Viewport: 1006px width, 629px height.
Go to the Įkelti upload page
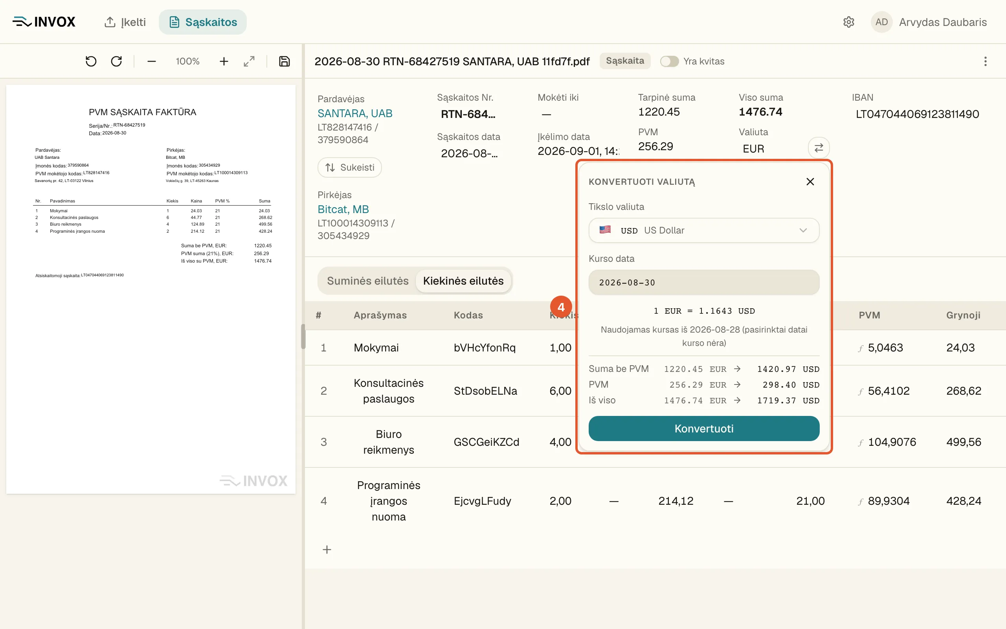(125, 22)
